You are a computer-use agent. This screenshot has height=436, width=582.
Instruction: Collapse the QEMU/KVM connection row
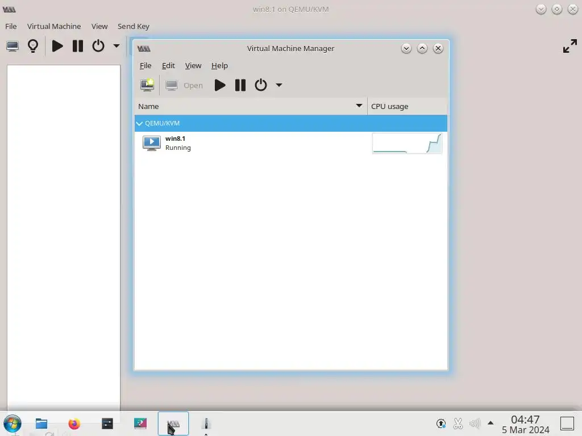click(x=139, y=123)
